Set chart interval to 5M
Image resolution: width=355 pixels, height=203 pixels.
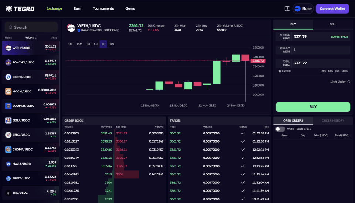pos(70,44)
